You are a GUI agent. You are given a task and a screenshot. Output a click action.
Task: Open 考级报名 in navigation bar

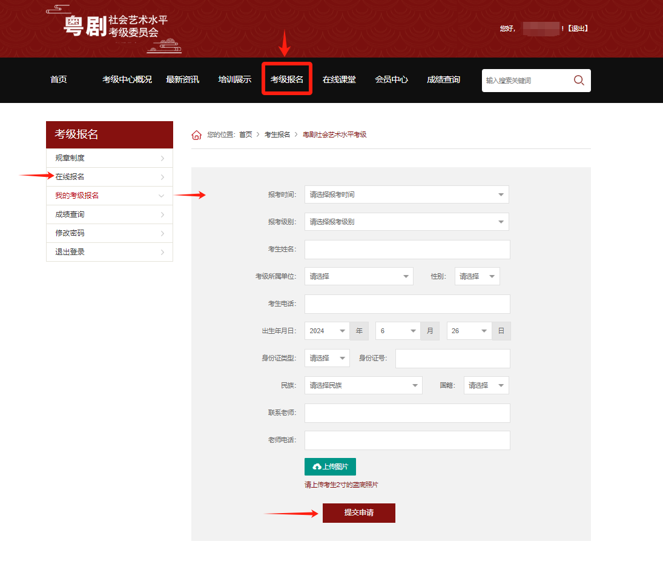pyautogui.click(x=286, y=79)
